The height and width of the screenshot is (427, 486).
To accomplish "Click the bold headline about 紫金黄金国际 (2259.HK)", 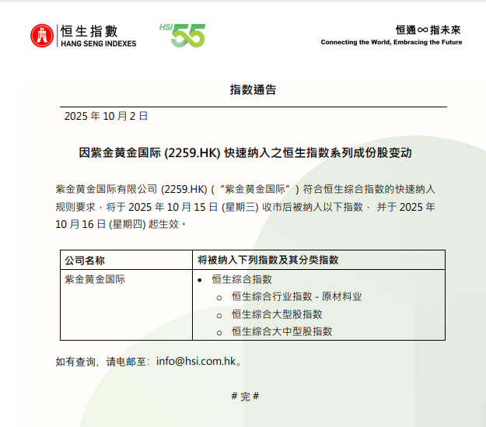I will click(245, 153).
